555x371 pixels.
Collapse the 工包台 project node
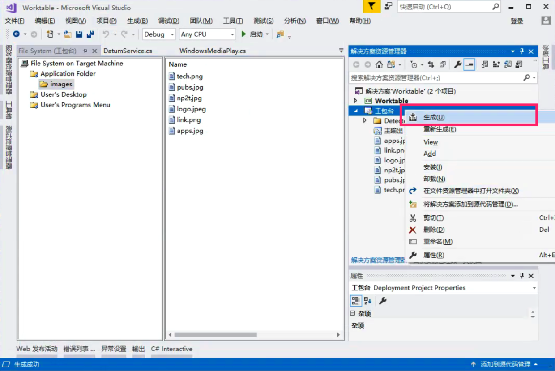tap(356, 111)
